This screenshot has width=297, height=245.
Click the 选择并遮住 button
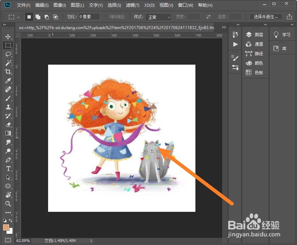266,17
